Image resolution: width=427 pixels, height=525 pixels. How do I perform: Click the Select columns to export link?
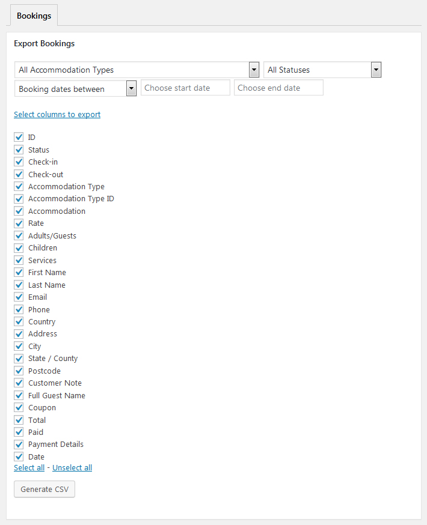(x=57, y=114)
